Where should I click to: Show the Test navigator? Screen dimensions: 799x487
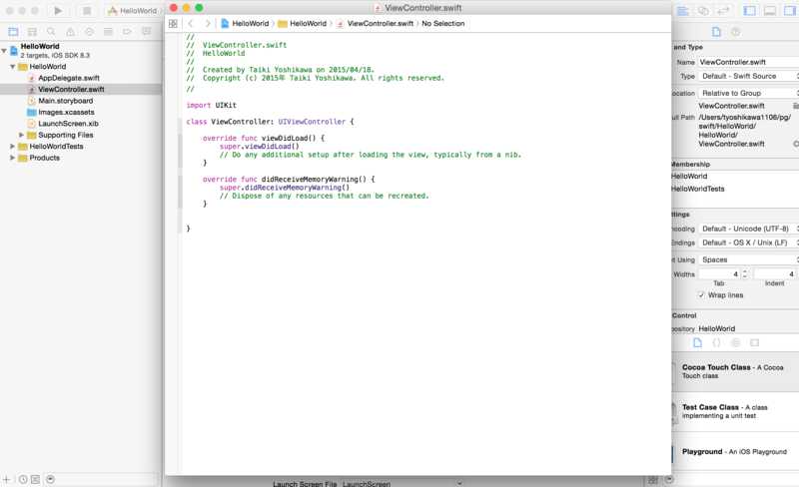89,32
